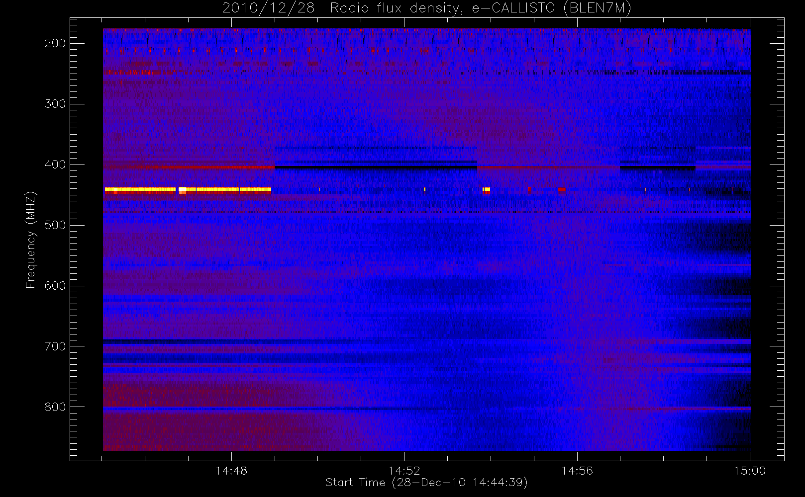805x497 pixels.
Task: Click the 'Start Time (28-Dec-10 14:44:39)' axis label
Action: point(426,483)
